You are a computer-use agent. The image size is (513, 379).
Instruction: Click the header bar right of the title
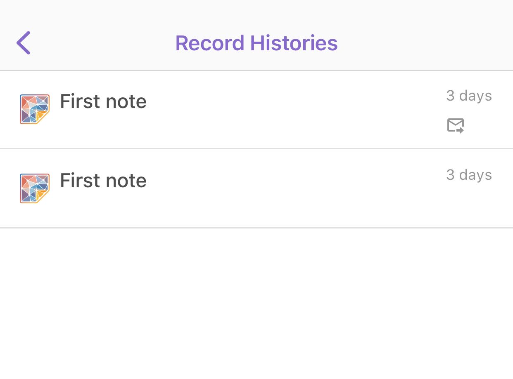[425, 43]
